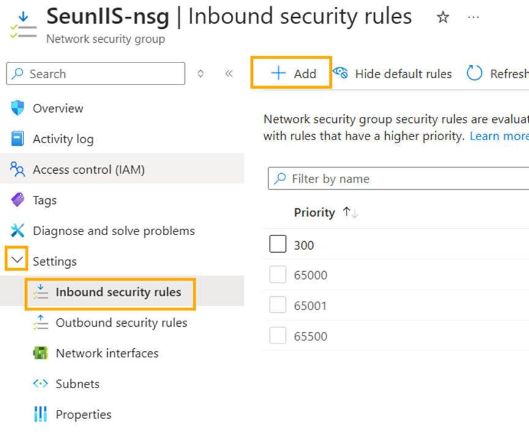The width and height of the screenshot is (529, 437).
Task: Select the checkbox for priority 300 rule
Action: pyautogui.click(x=278, y=245)
